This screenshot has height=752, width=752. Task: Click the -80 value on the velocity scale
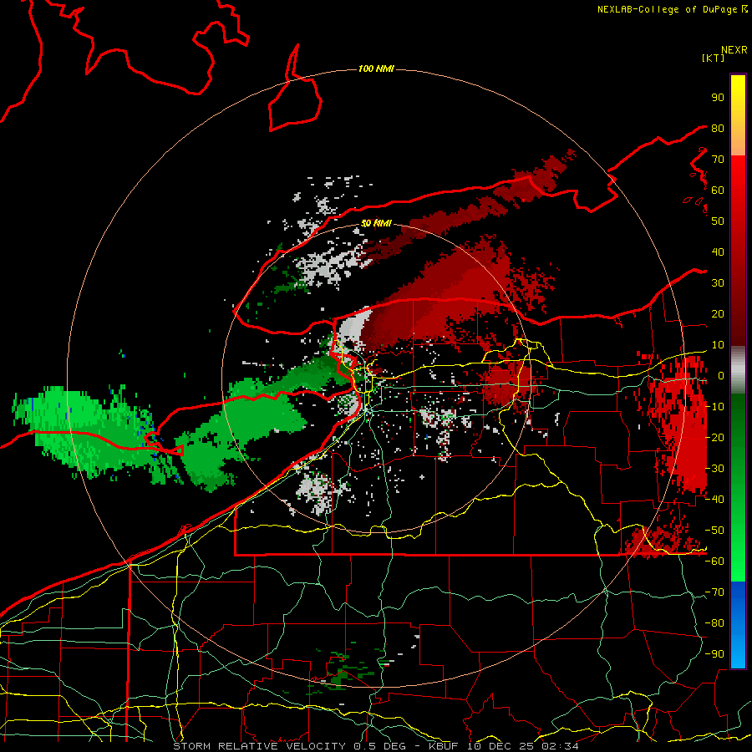pos(714,623)
